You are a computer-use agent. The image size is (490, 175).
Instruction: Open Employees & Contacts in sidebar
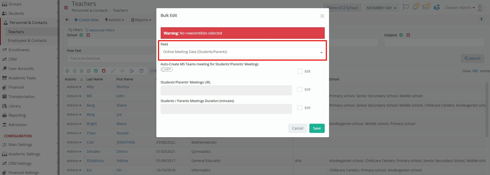pos(27,40)
